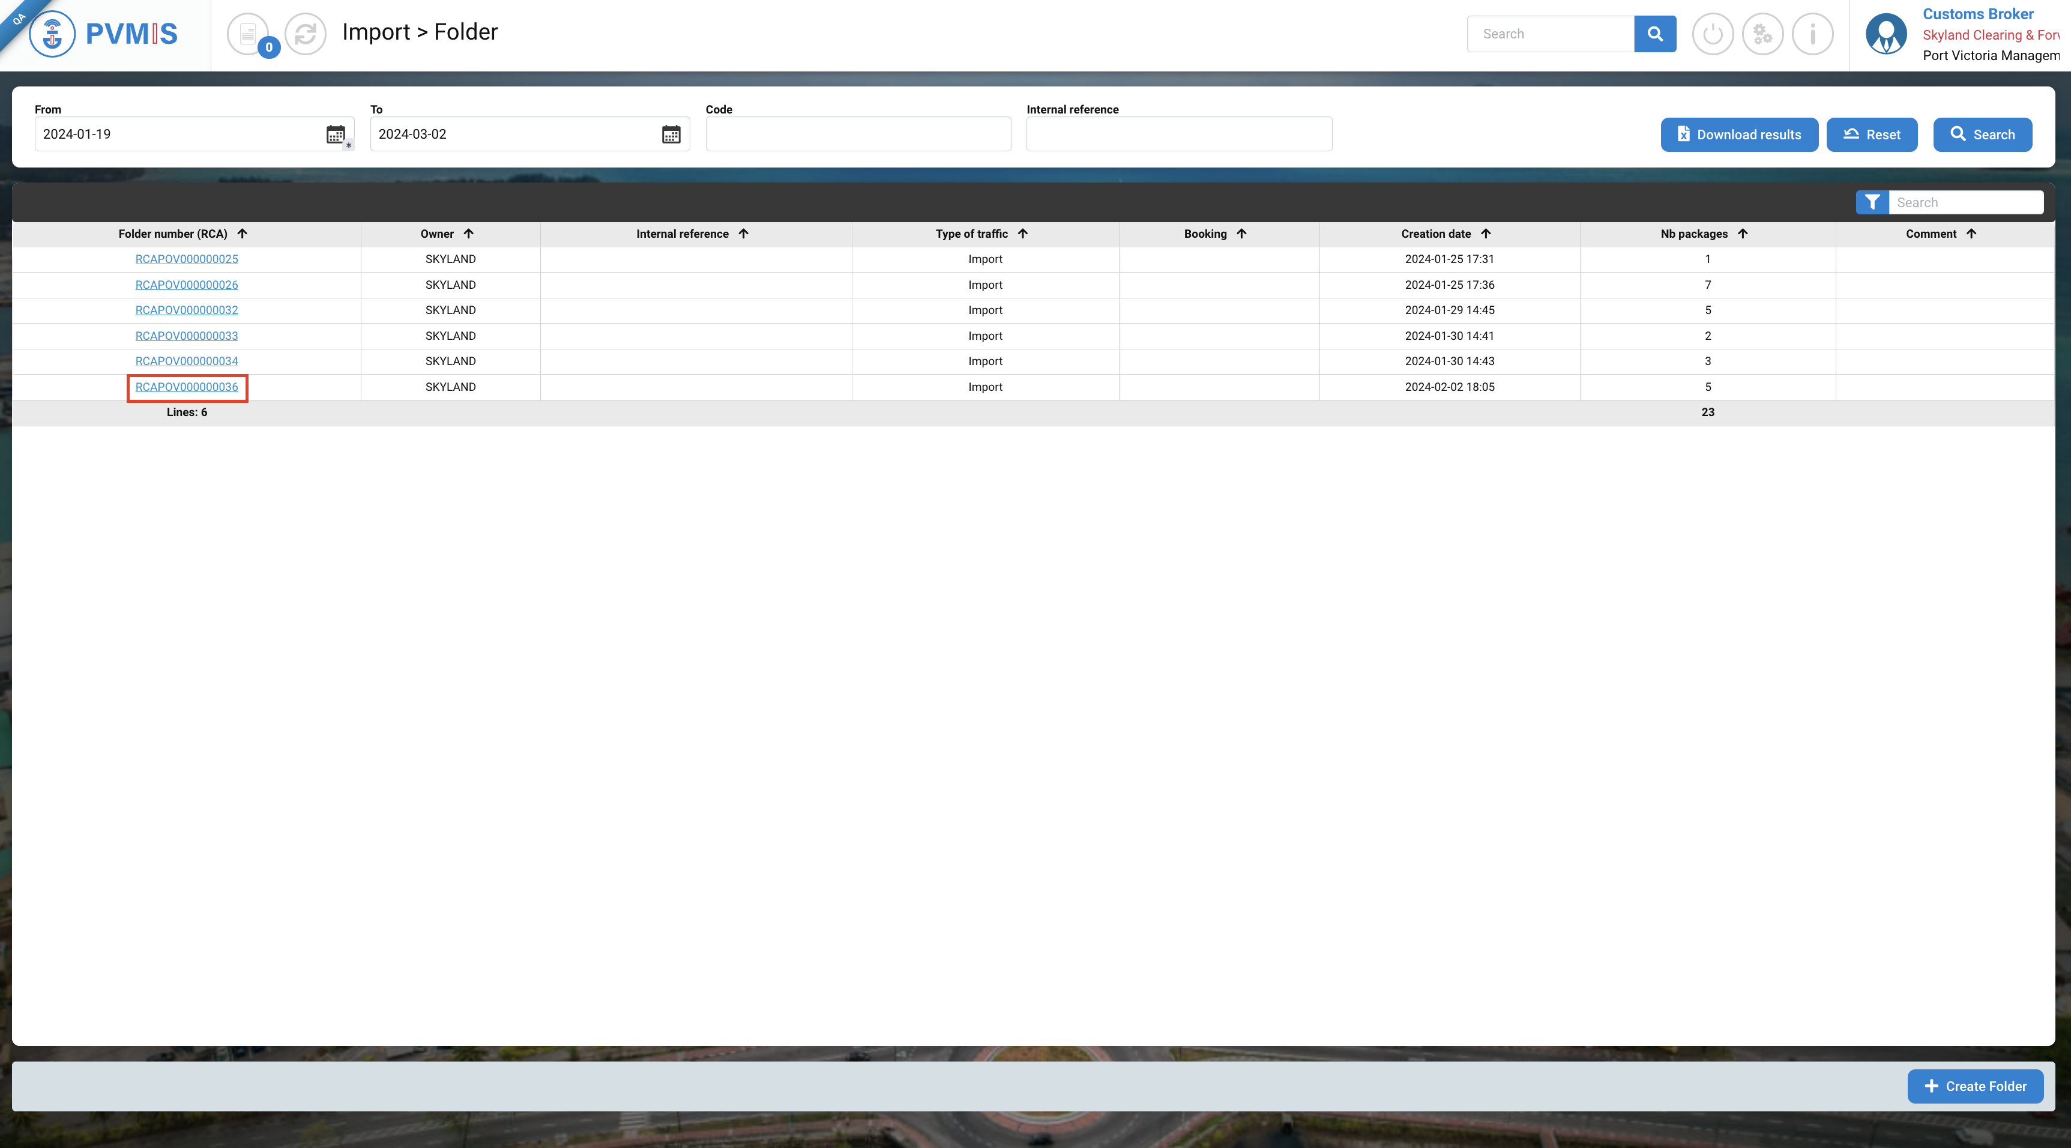Click the refresh circular arrows icon

click(x=306, y=34)
